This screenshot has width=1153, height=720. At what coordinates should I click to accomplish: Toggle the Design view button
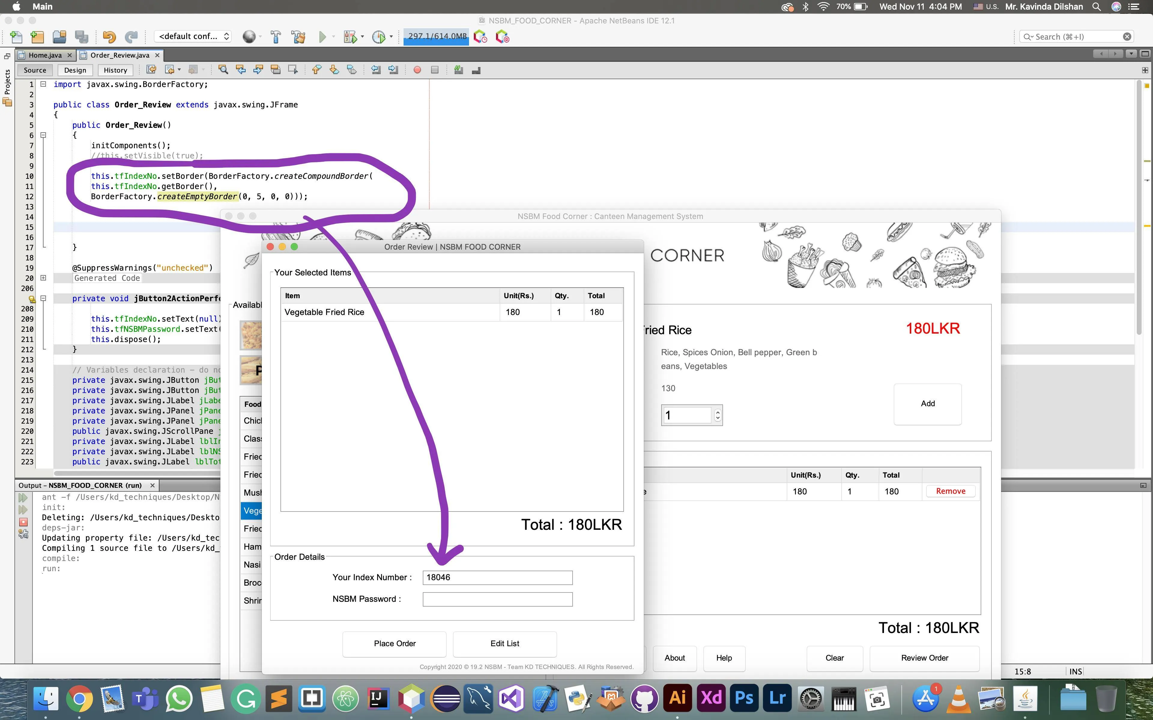[x=75, y=70]
